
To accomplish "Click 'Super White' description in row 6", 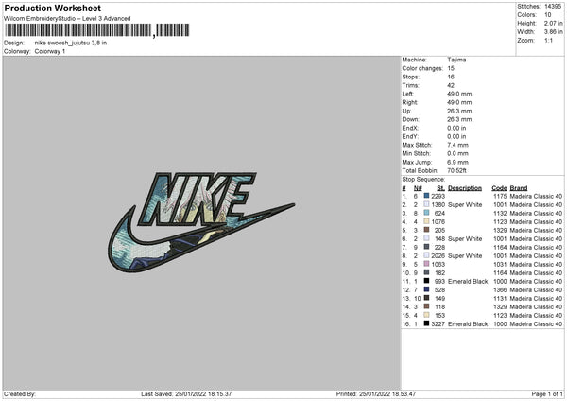I will (x=465, y=239).
